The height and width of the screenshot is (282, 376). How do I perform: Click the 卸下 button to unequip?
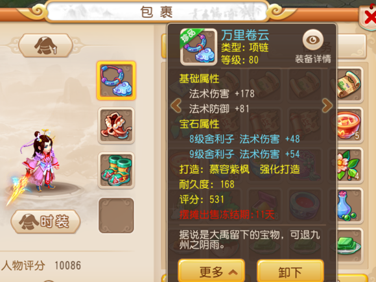pyautogui.click(x=290, y=272)
